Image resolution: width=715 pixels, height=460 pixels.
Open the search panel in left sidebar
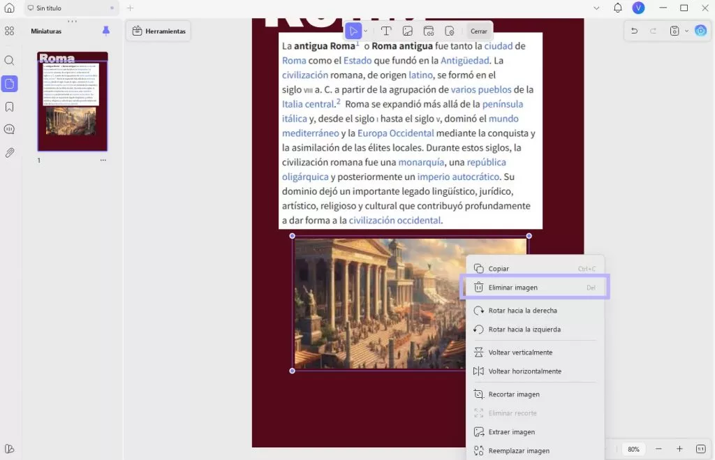pyautogui.click(x=10, y=61)
